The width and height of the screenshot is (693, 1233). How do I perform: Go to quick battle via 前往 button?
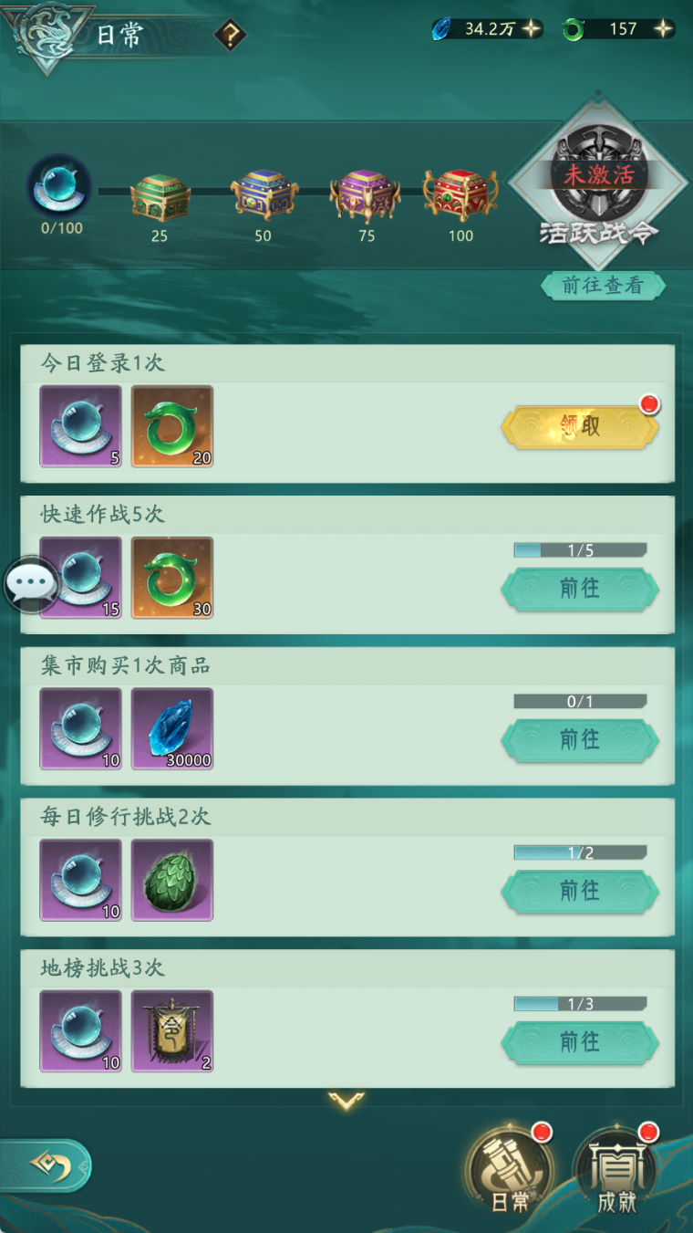(x=580, y=589)
